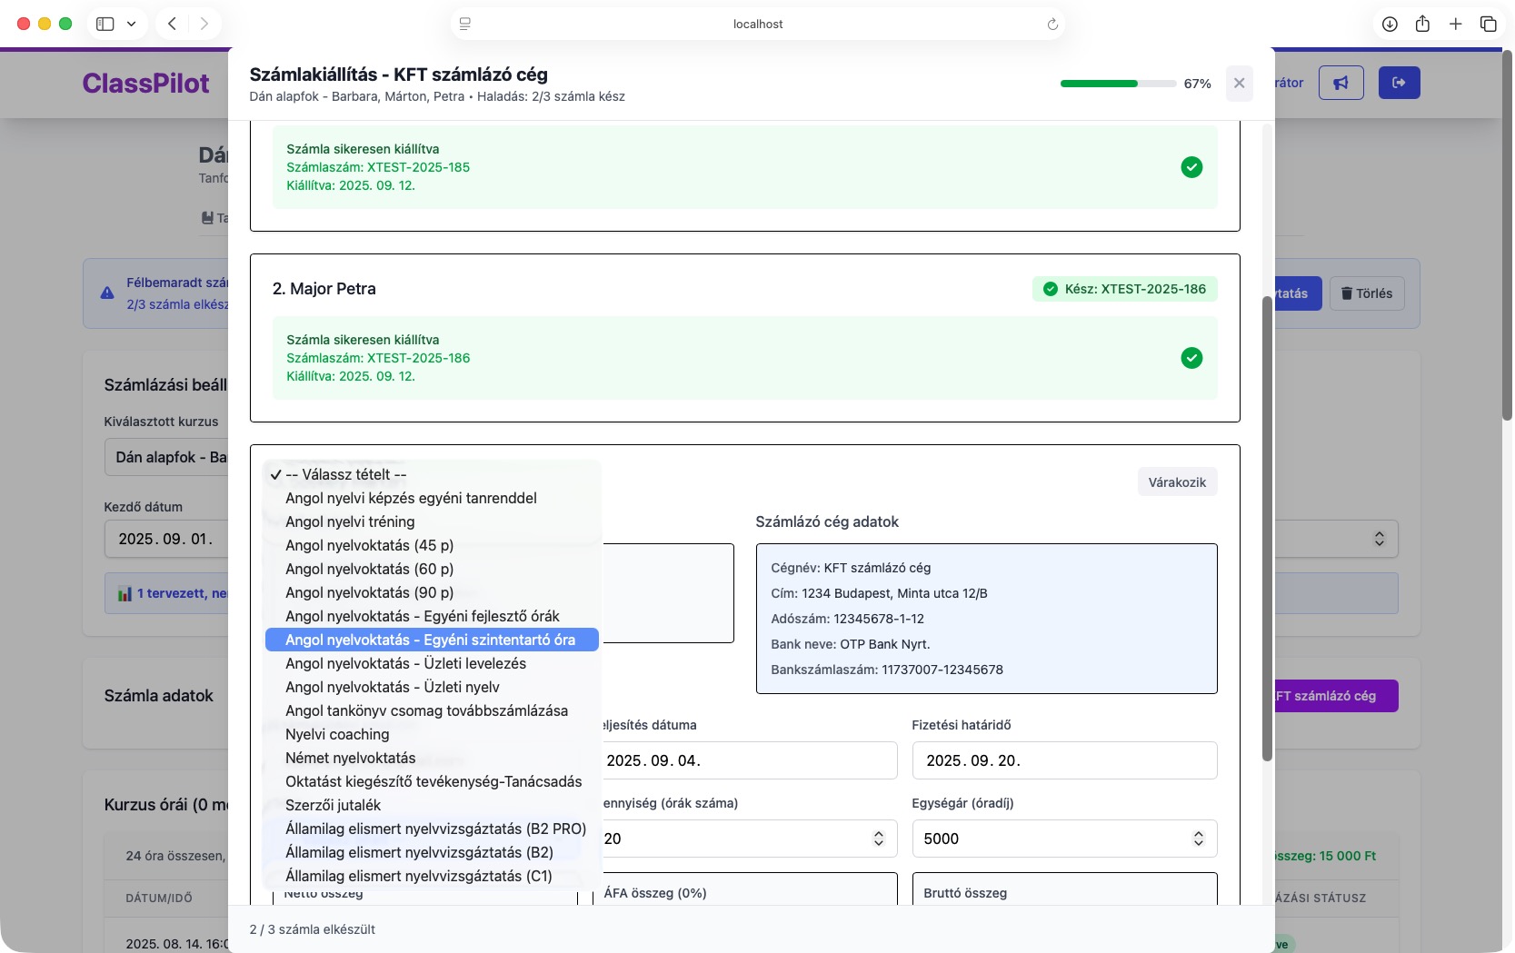The height and width of the screenshot is (953, 1515).
Task: Click the Safari sidebar toggle icon
Action: coord(105,24)
